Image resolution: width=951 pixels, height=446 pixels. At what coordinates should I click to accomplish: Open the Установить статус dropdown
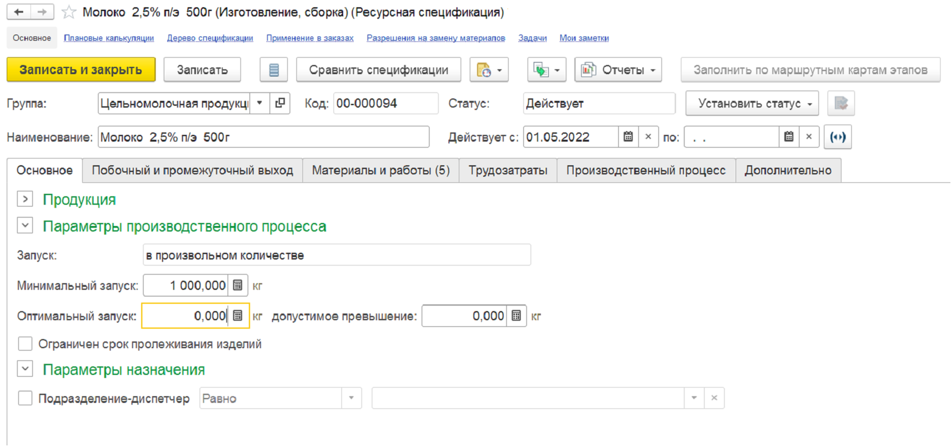[753, 103]
